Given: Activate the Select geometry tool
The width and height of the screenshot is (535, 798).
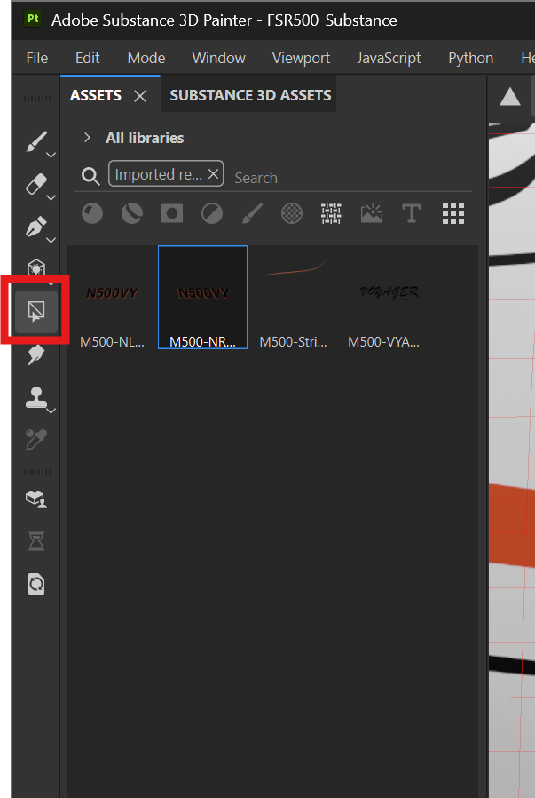Looking at the screenshot, I should click(x=36, y=311).
